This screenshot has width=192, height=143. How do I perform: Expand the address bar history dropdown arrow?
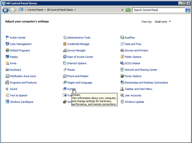tap(122, 10)
